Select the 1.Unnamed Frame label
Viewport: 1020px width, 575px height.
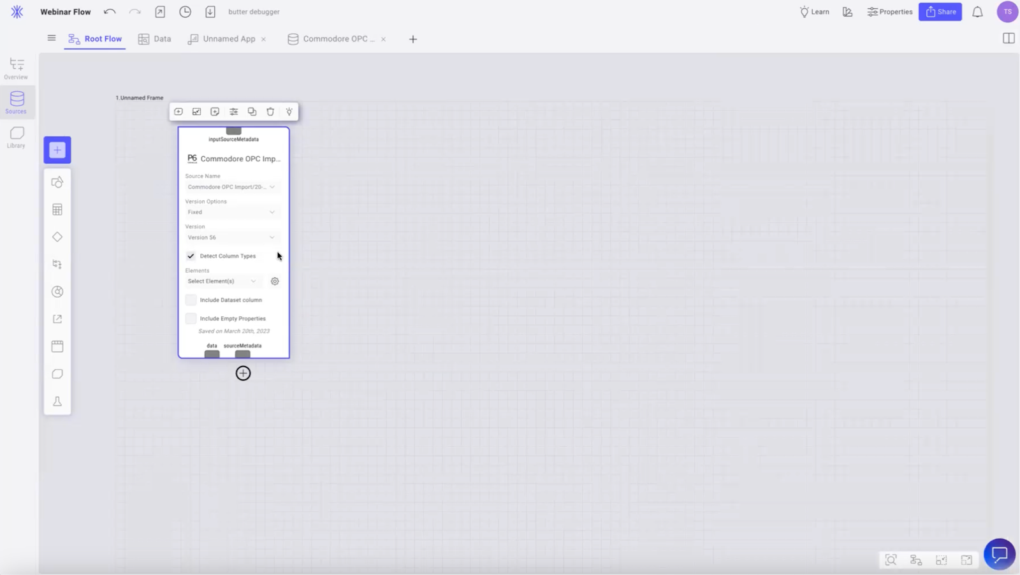[x=140, y=98]
